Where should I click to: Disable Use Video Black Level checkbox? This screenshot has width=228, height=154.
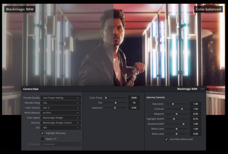[167, 139]
